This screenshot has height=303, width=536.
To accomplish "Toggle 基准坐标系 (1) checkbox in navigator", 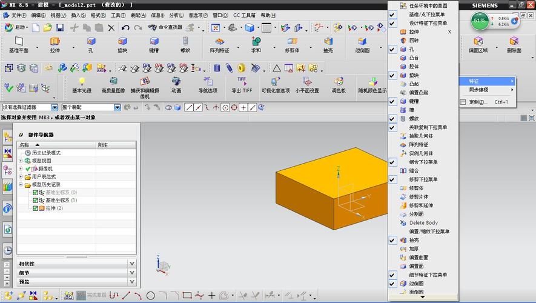I will tap(35, 200).
